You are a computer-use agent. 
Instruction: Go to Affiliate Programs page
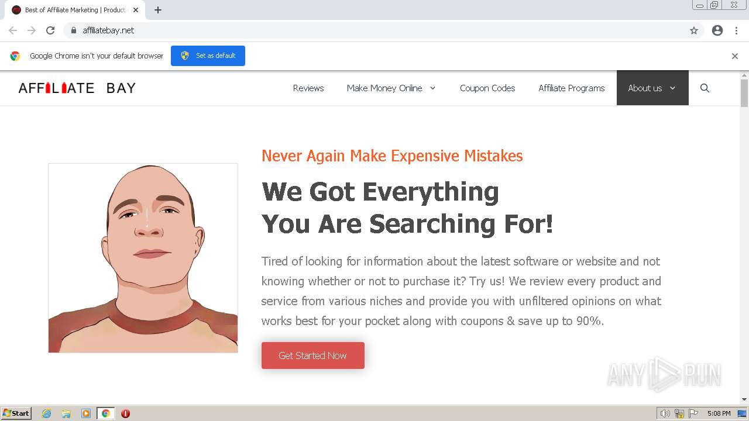coord(571,88)
